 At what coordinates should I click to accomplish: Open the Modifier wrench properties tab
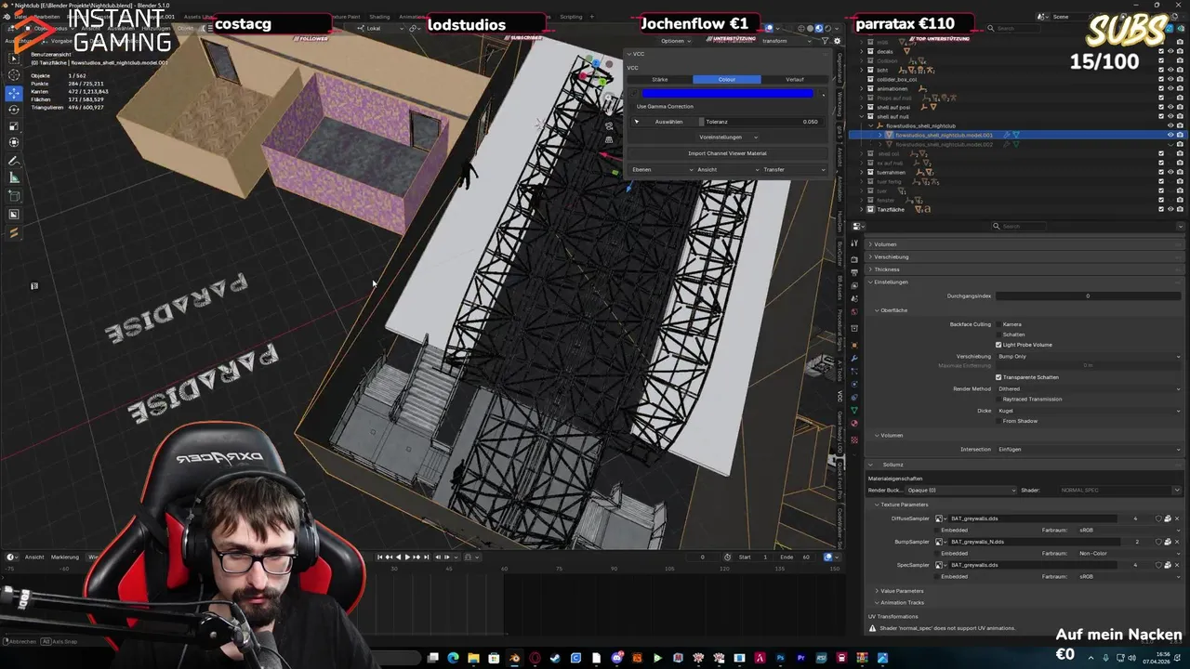[854, 359]
